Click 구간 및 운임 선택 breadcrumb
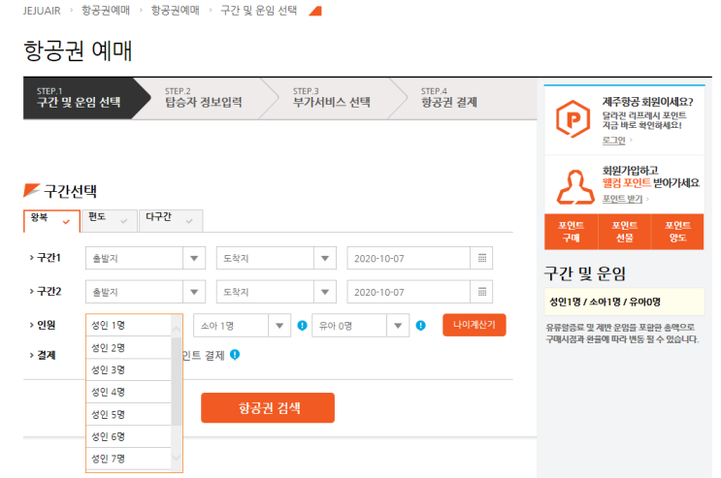The height and width of the screenshot is (478, 721). click(259, 10)
